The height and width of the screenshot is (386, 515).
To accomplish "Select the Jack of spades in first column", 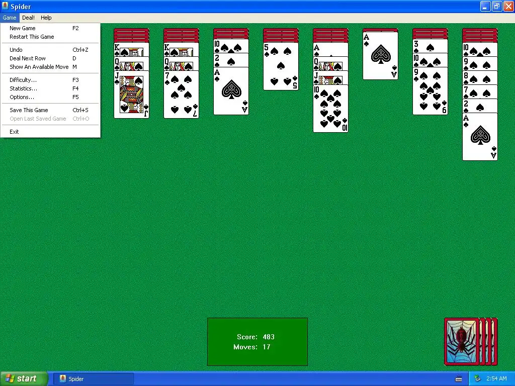I will tap(131, 94).
